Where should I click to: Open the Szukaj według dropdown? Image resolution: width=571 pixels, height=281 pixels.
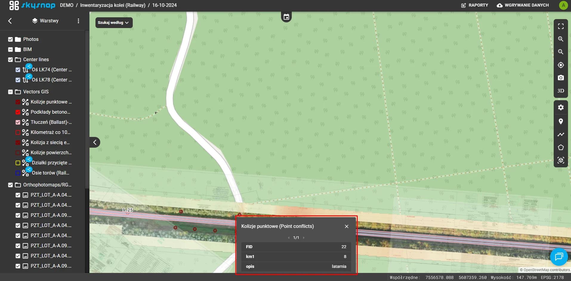click(x=114, y=23)
